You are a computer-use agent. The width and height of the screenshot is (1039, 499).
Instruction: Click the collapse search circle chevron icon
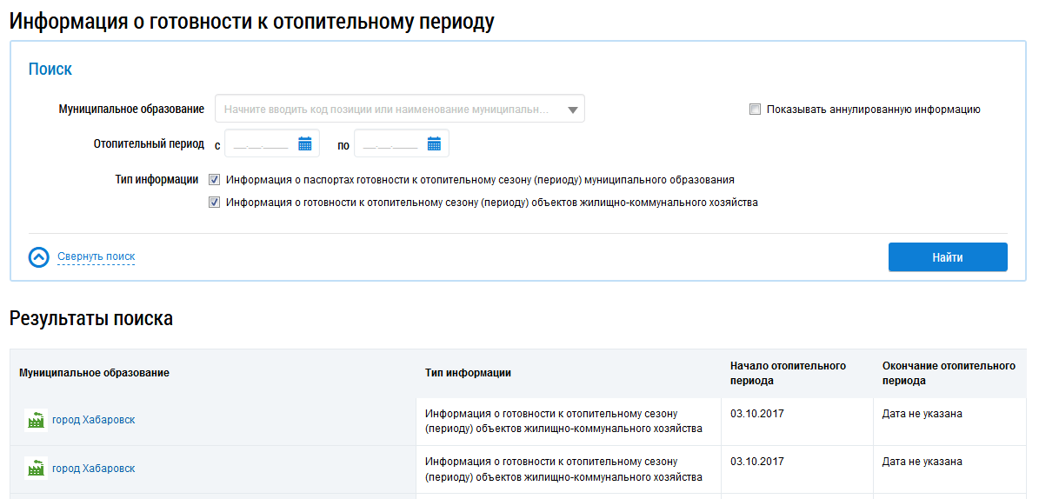(39, 257)
